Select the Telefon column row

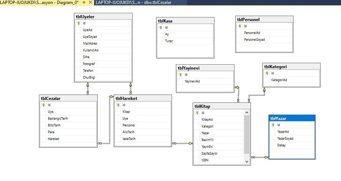pos(103,70)
